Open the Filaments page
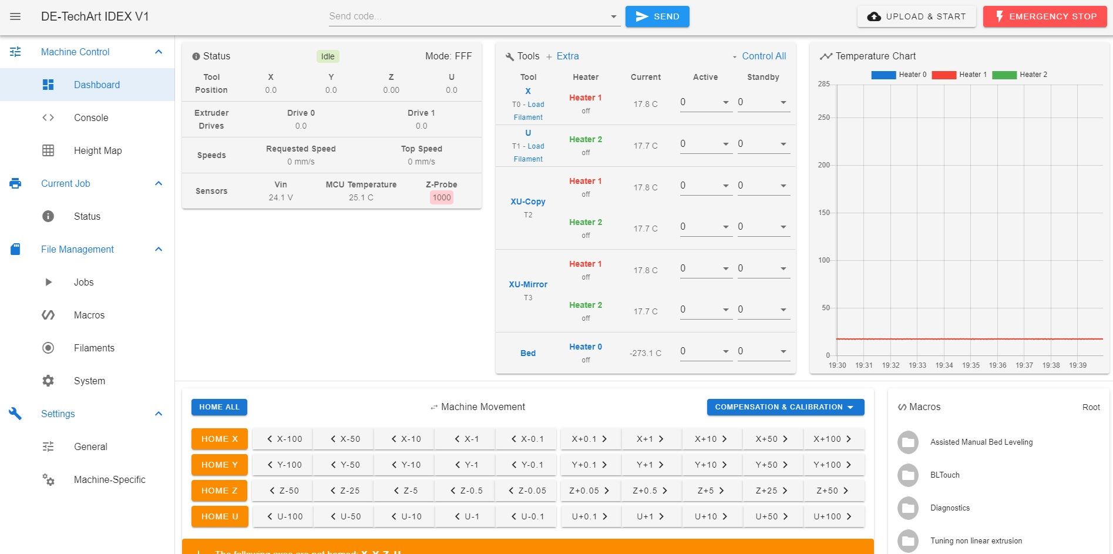Viewport: 1113px width, 554px height. [x=87, y=348]
